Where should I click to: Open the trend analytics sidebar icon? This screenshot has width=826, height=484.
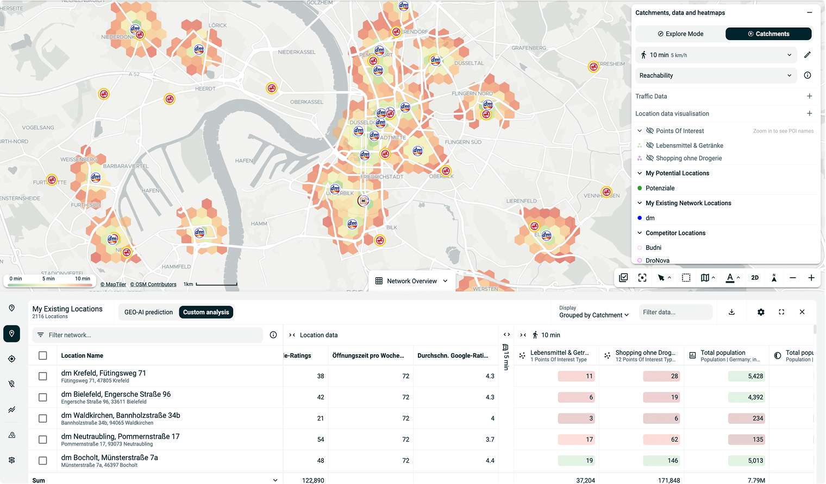point(11,410)
